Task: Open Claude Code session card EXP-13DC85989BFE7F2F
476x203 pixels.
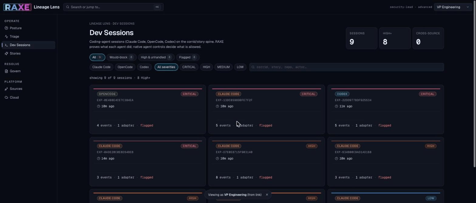Action: point(267,109)
